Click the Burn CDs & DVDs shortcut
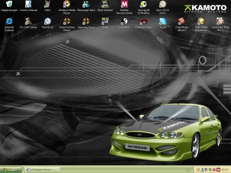The width and height of the screenshot is (231, 173). tap(162, 4)
